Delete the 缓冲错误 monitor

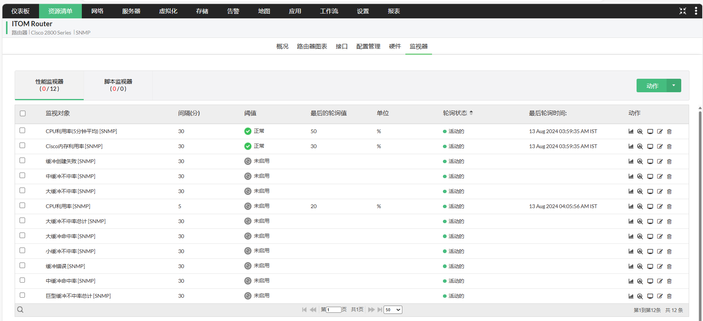[x=669, y=266]
